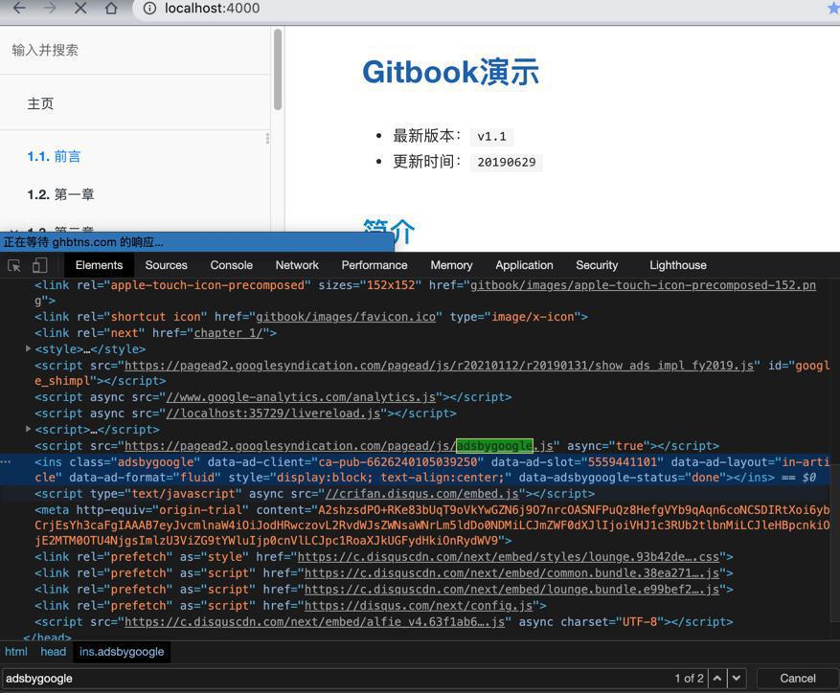The image size is (840, 693).
Task: Click the browser back arrow
Action: click(x=19, y=8)
